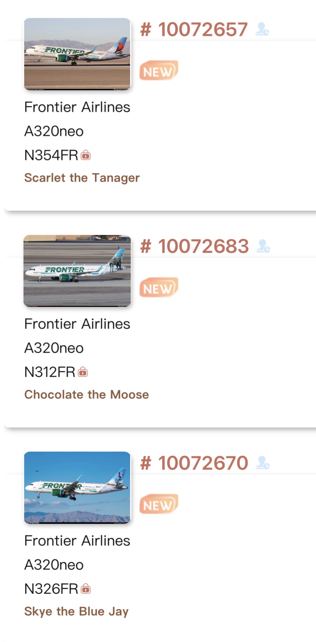Open Chocolate the Moose aircraft photo
This screenshot has width=316, height=642.
click(77, 271)
